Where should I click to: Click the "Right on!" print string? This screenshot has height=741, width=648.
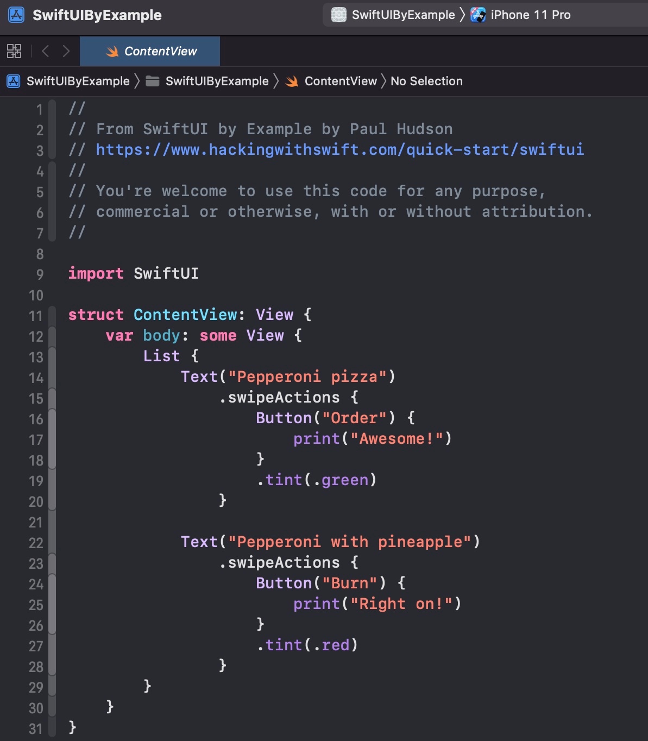click(x=402, y=604)
